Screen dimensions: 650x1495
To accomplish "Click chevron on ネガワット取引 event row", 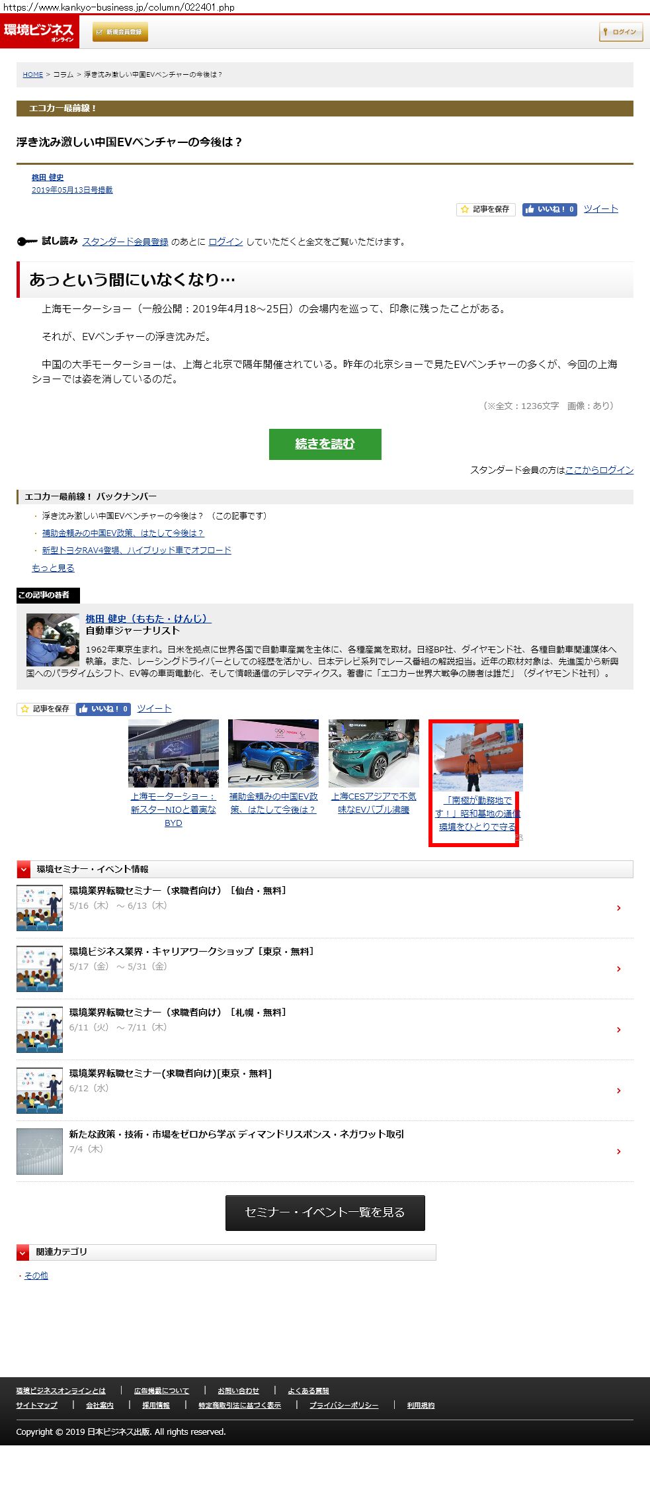I will tap(618, 1152).
